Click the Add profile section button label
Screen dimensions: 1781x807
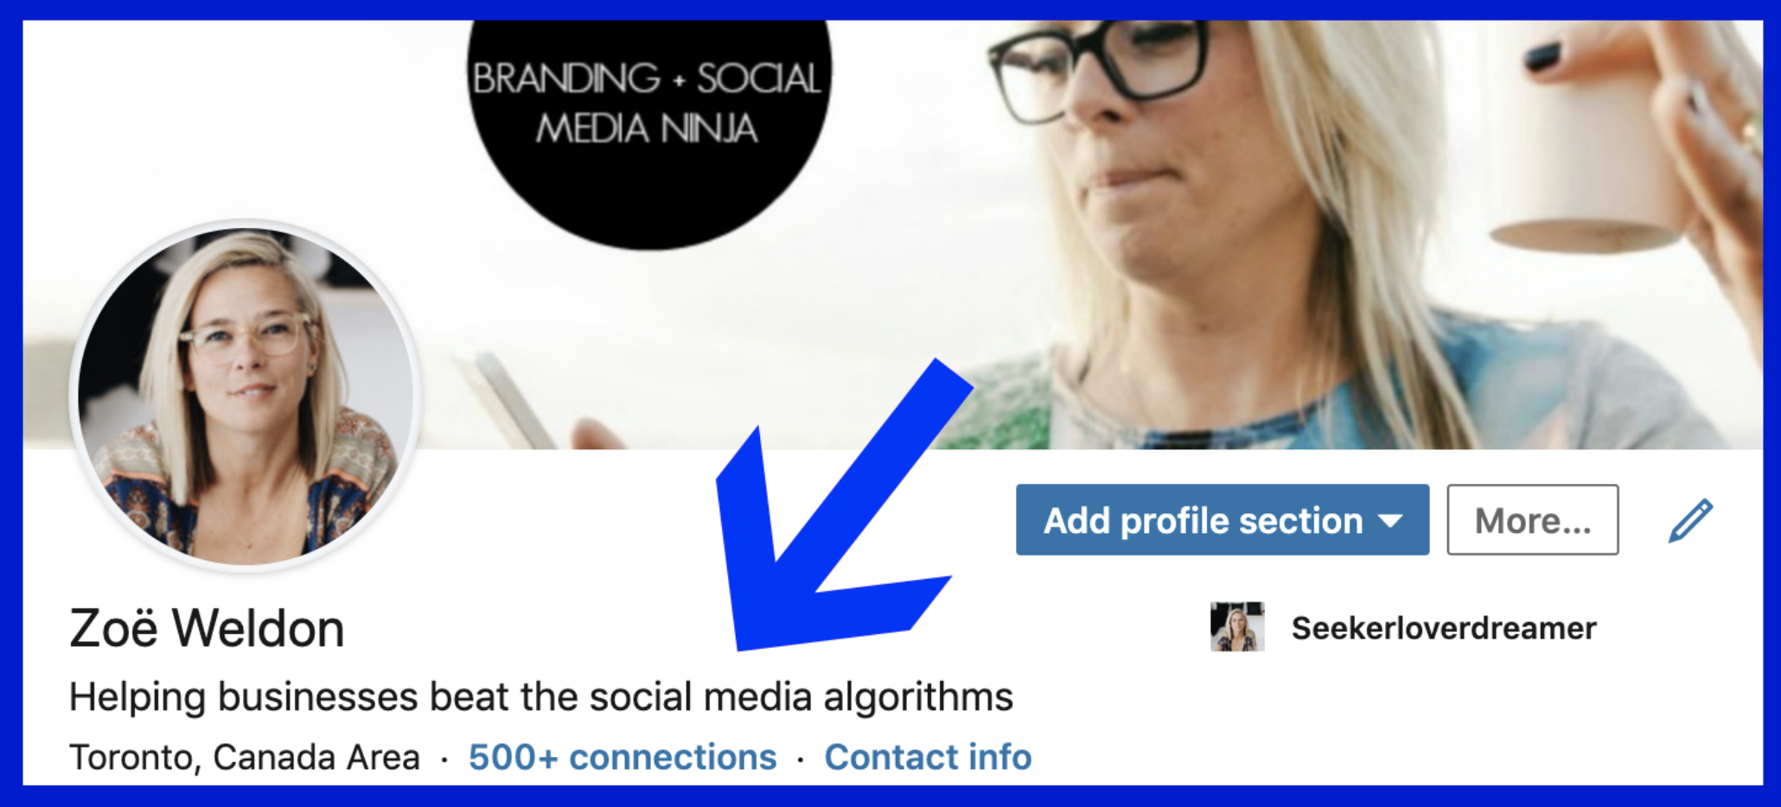pyautogui.click(x=1203, y=521)
